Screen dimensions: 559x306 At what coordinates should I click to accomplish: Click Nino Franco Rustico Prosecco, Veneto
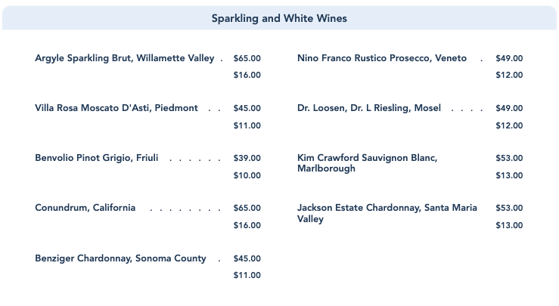tap(382, 58)
